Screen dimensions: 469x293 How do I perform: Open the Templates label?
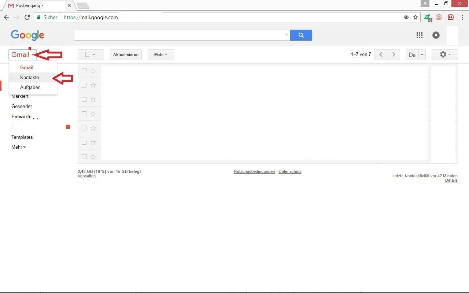22,137
